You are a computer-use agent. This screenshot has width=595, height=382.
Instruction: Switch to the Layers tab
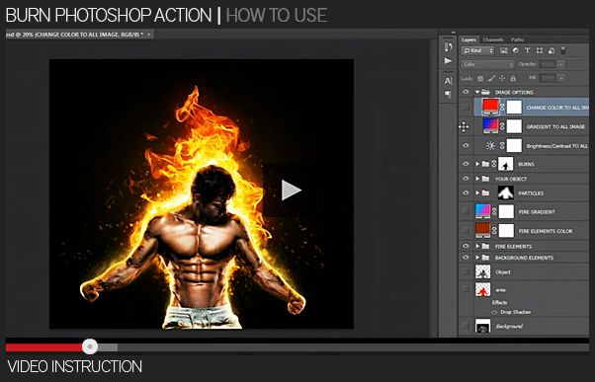[468, 39]
